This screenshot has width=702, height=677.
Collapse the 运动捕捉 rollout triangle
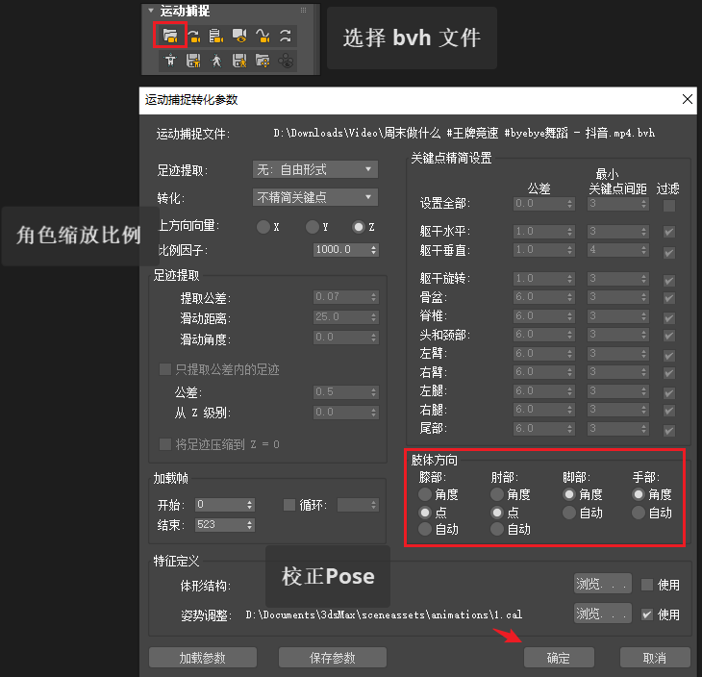point(151,11)
